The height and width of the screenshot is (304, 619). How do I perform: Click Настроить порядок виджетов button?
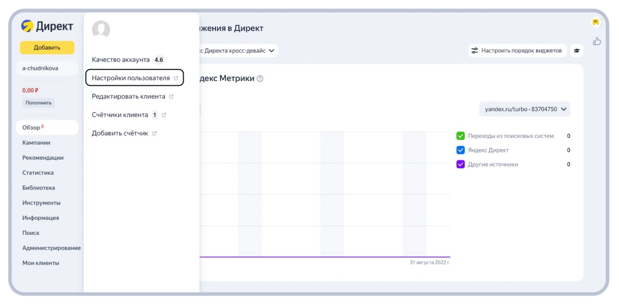pos(517,51)
